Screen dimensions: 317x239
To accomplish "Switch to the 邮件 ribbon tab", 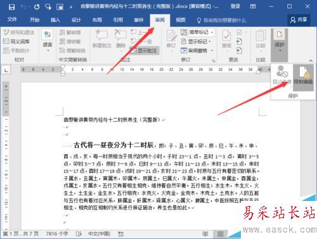I will [x=139, y=20].
